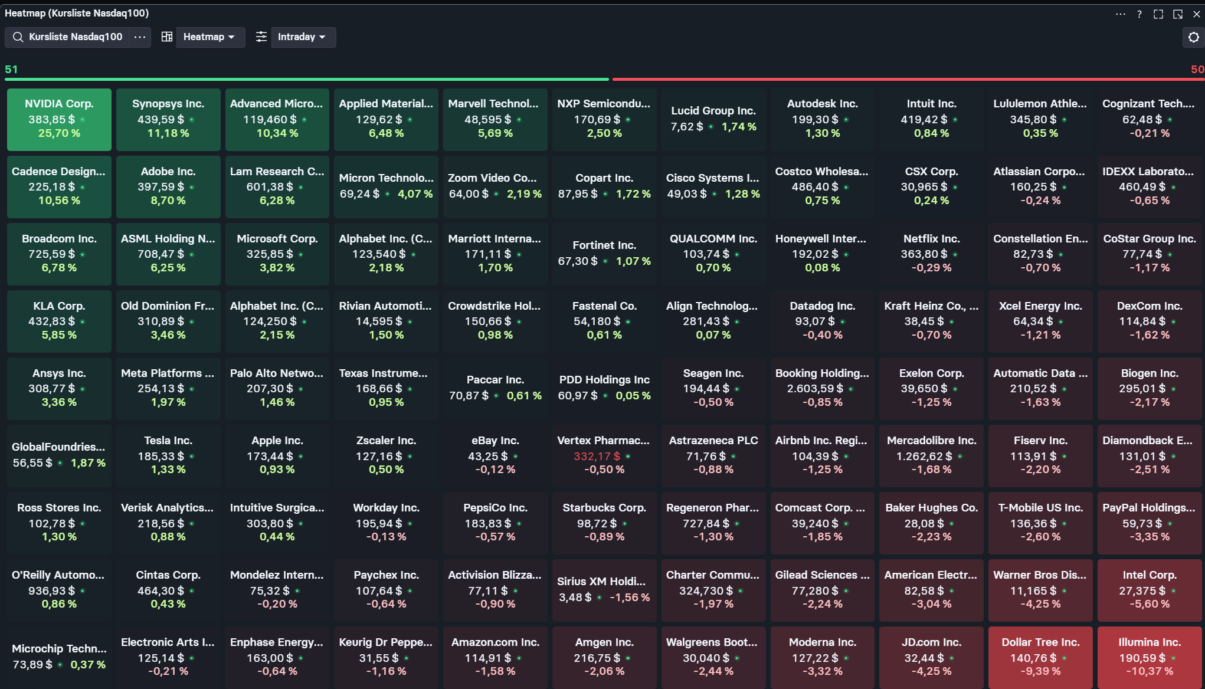Click the red price 332,17 $
The height and width of the screenshot is (689, 1205).
tap(597, 456)
